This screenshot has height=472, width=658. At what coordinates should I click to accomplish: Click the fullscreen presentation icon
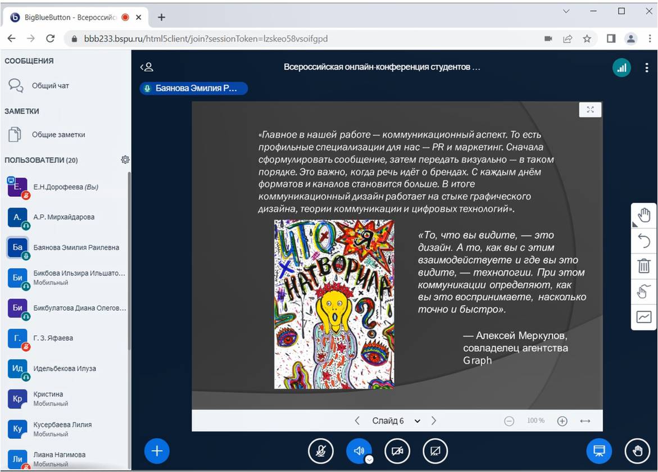click(590, 110)
